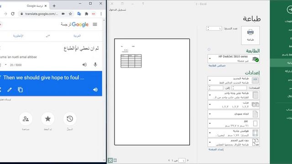Activate voice input with the microphone icon
The width and height of the screenshot is (292, 164).
pos(95,65)
